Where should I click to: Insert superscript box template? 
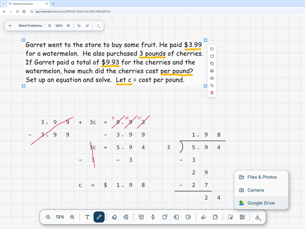[165, 217]
